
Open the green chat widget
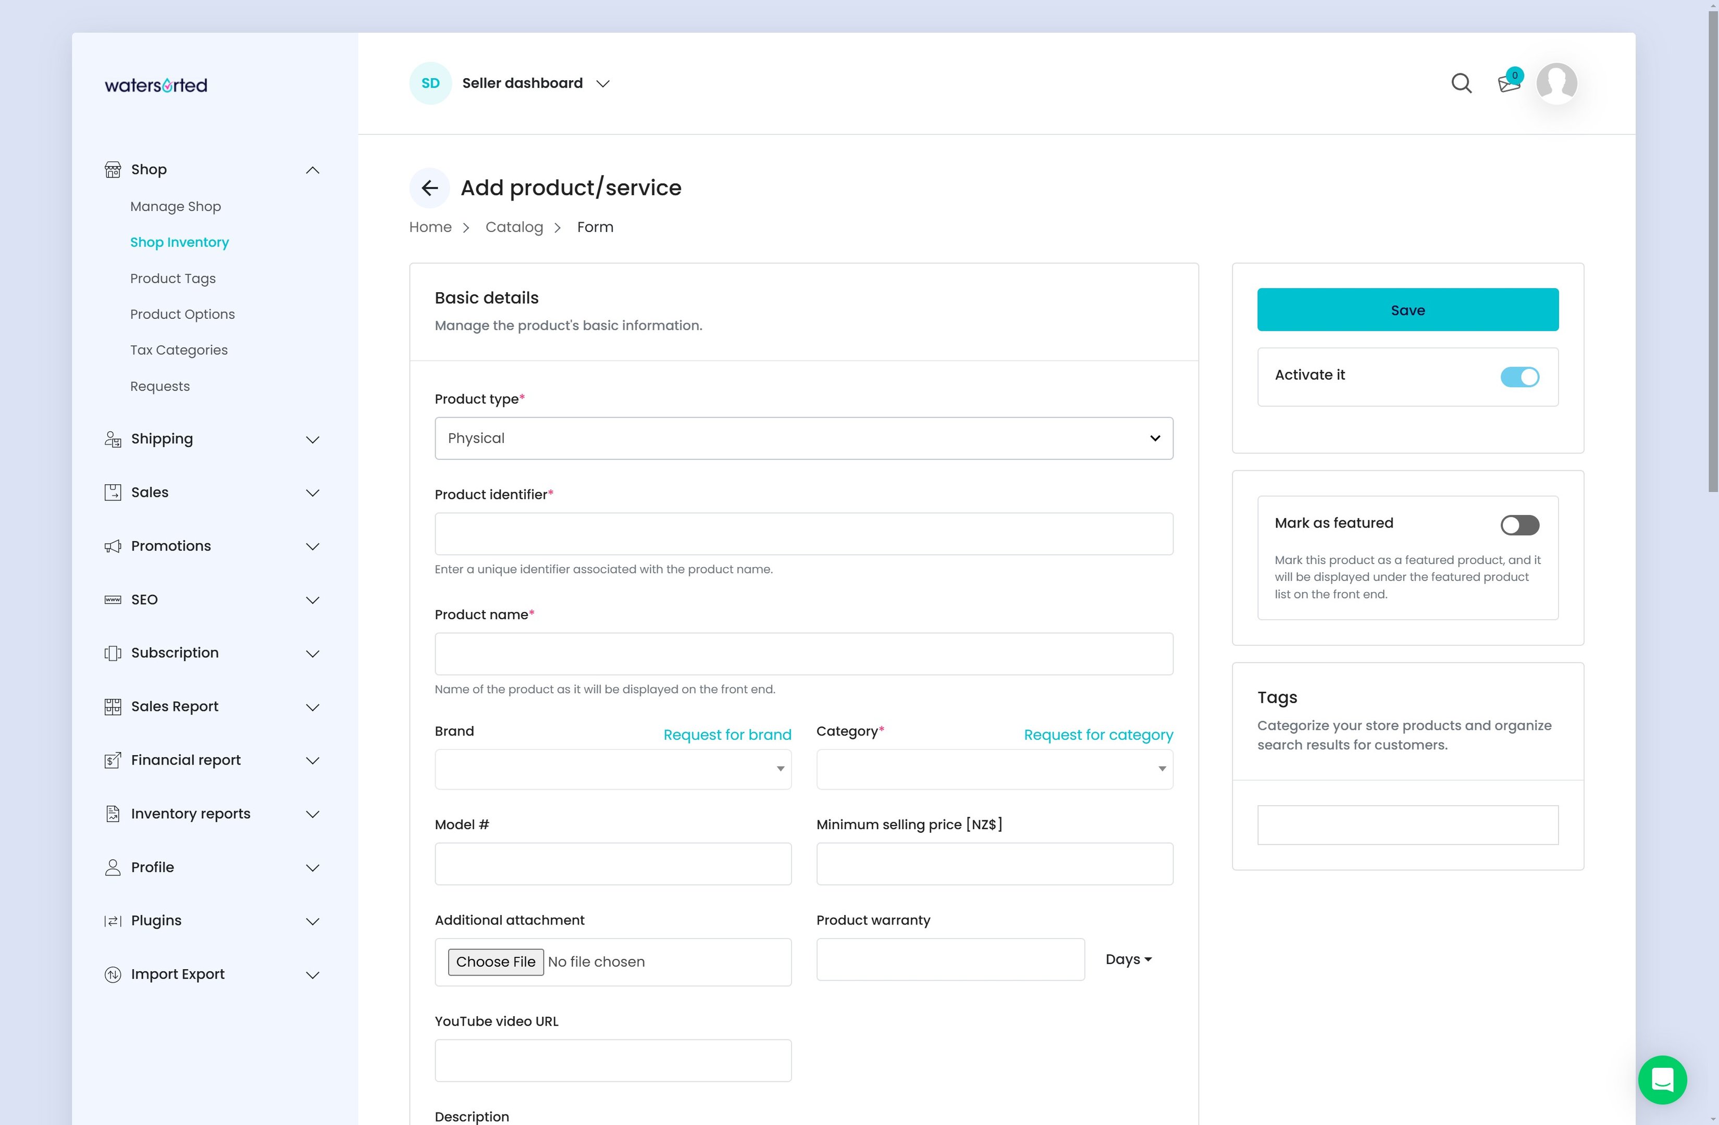[x=1661, y=1080]
